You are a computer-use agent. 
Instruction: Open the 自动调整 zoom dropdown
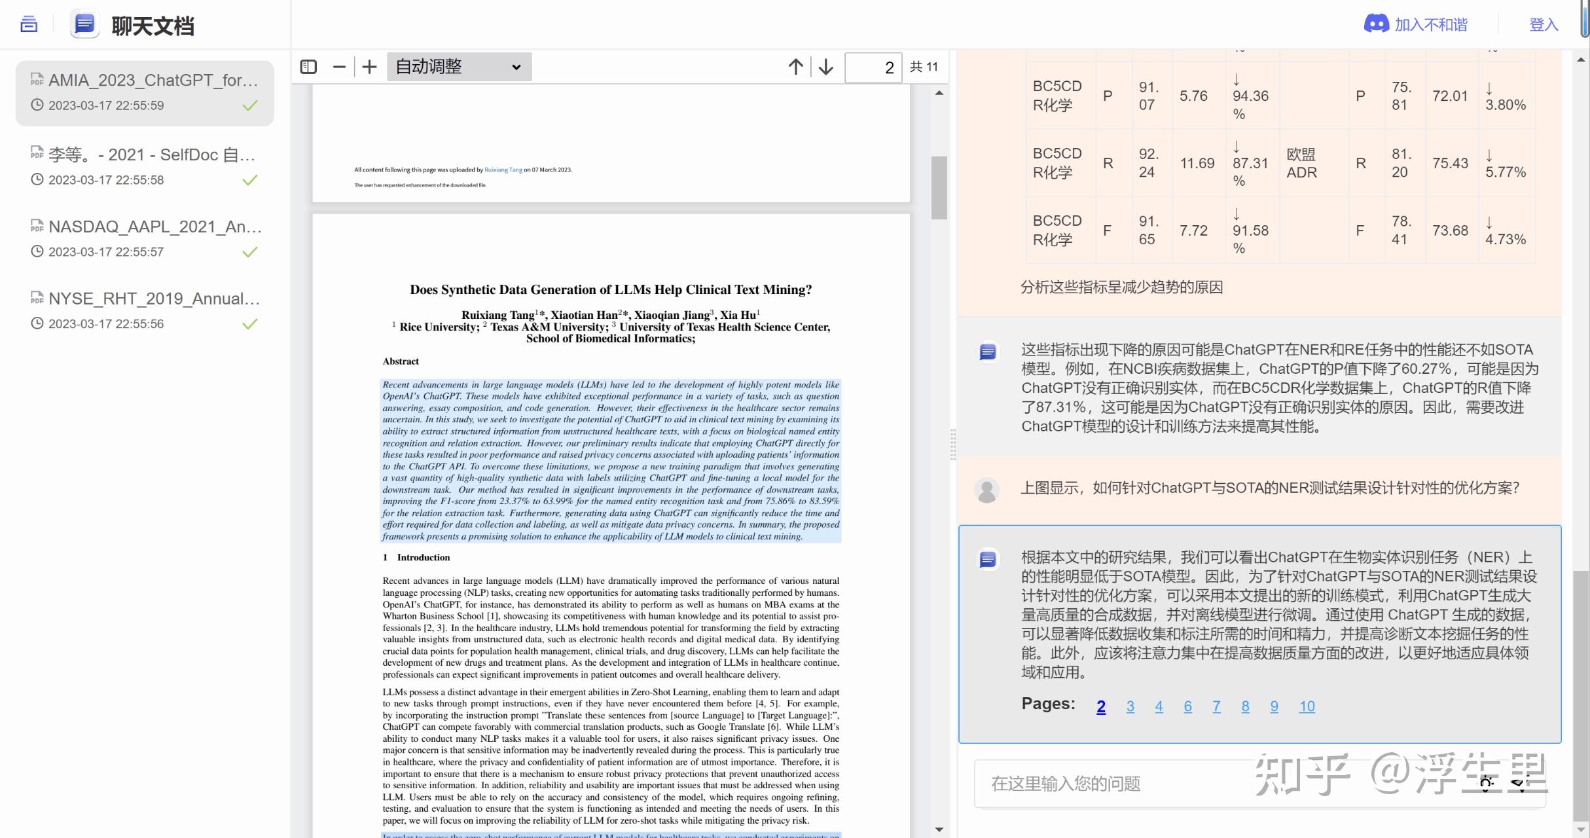tap(459, 67)
